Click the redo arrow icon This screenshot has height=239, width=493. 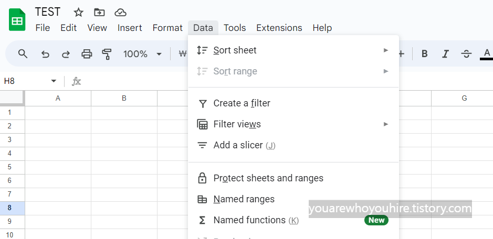pyautogui.click(x=66, y=53)
